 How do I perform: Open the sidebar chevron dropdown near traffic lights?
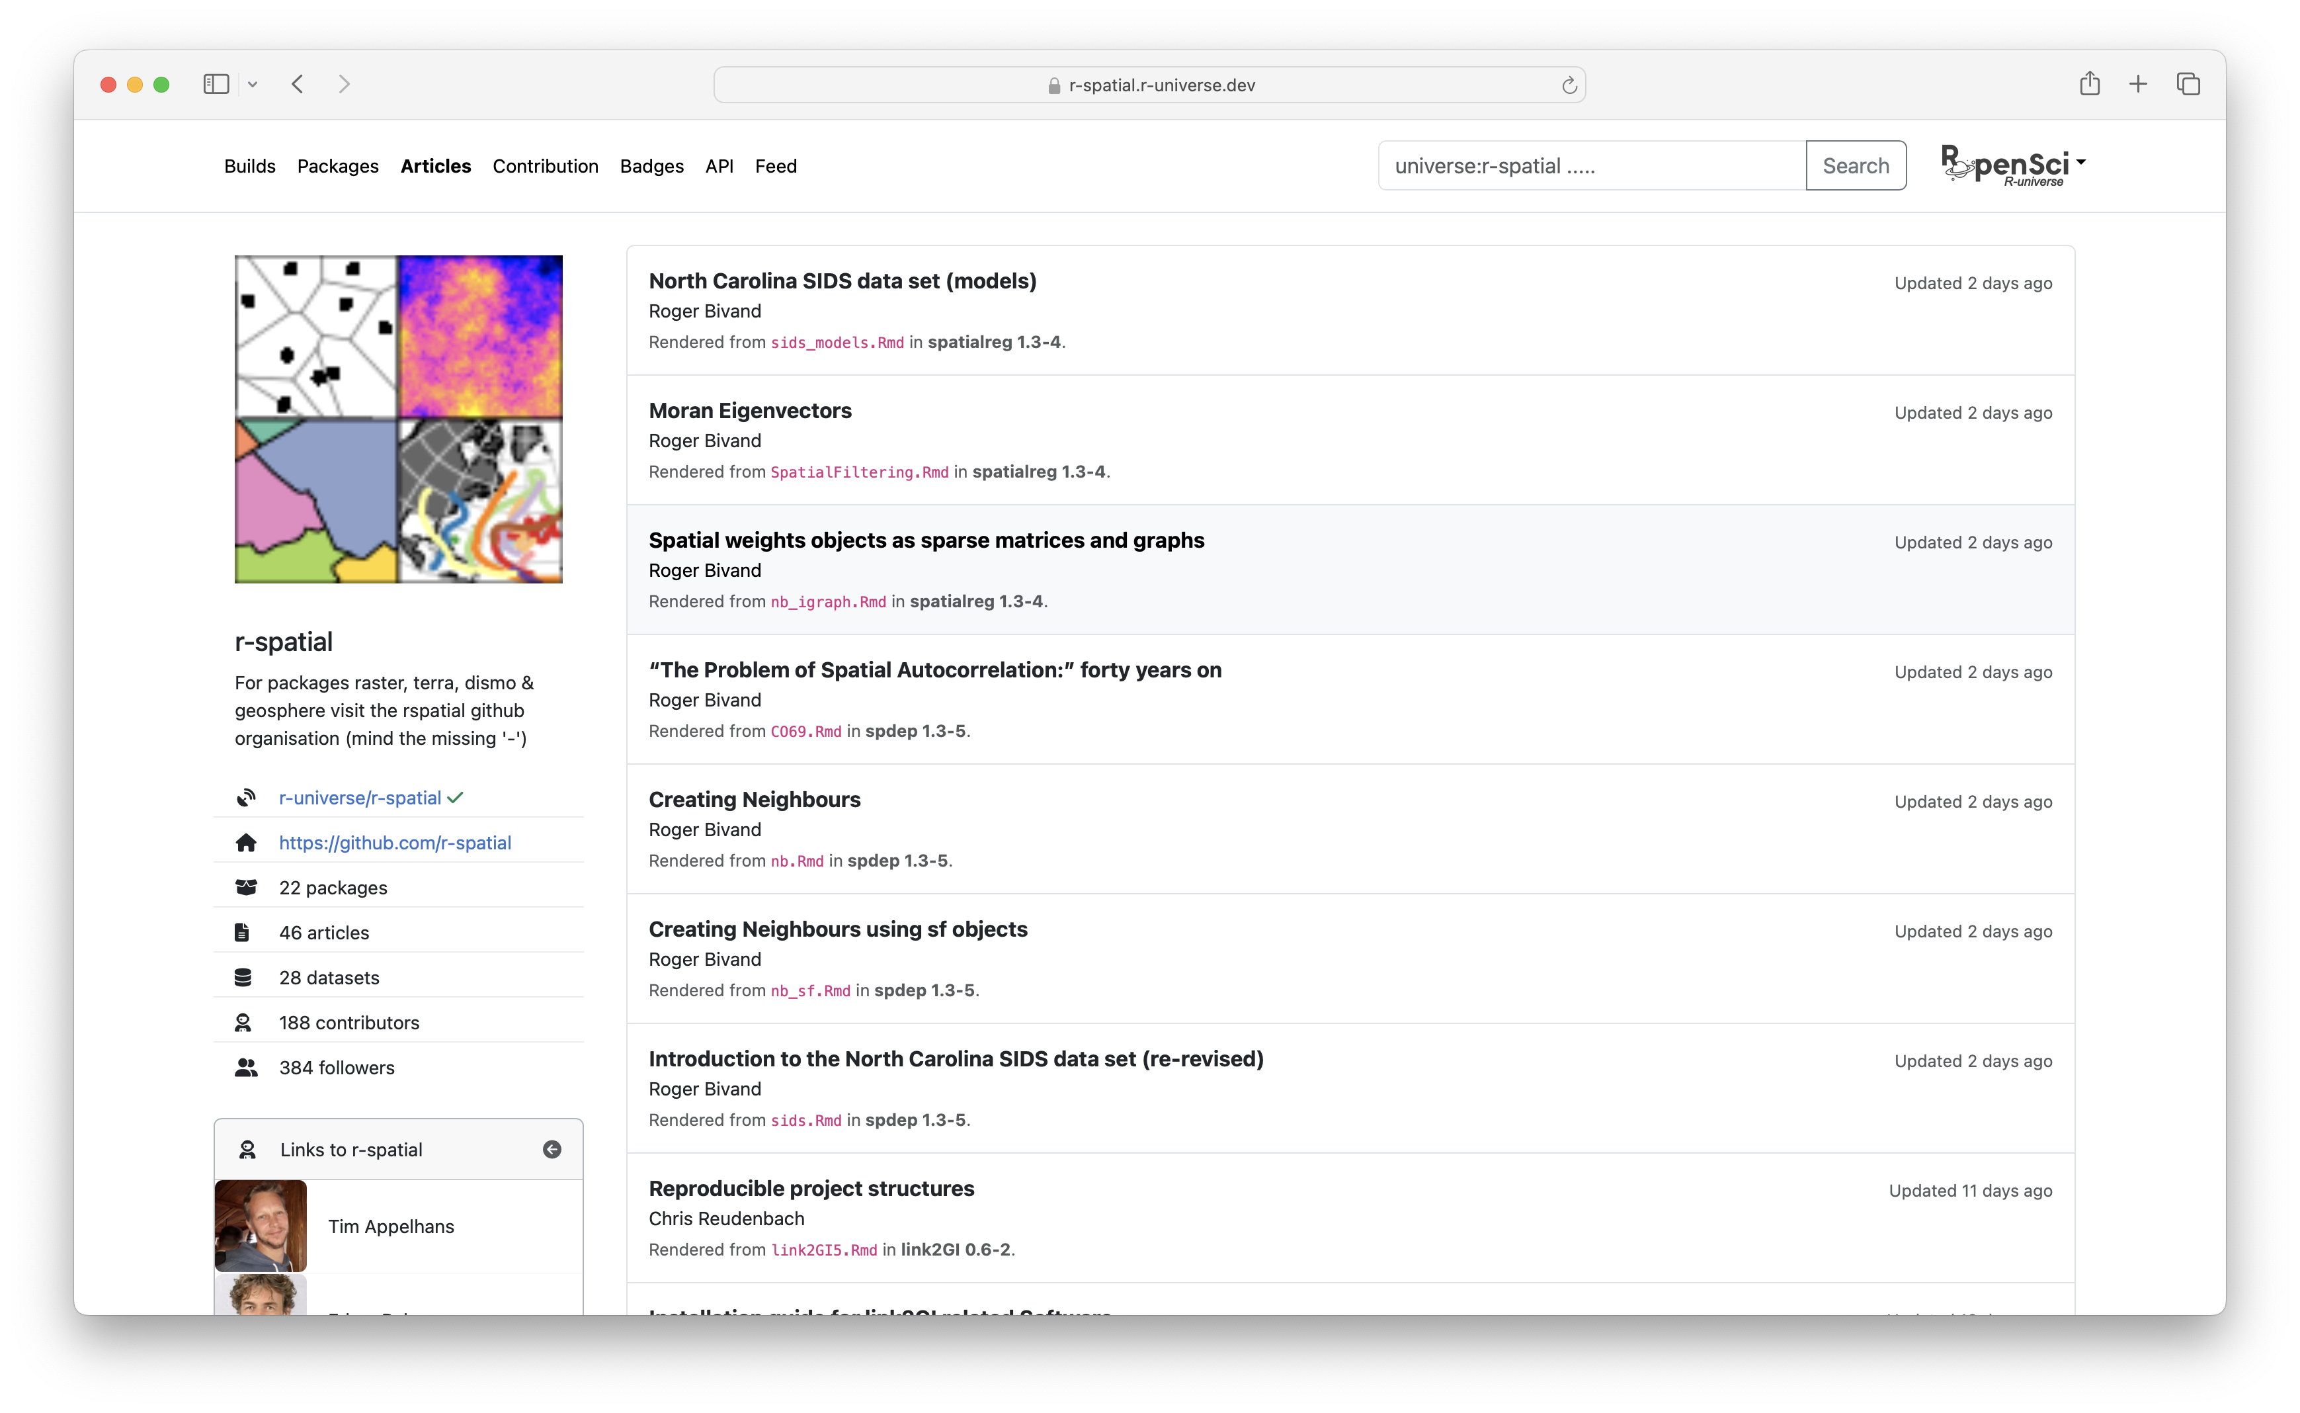pyautogui.click(x=252, y=84)
